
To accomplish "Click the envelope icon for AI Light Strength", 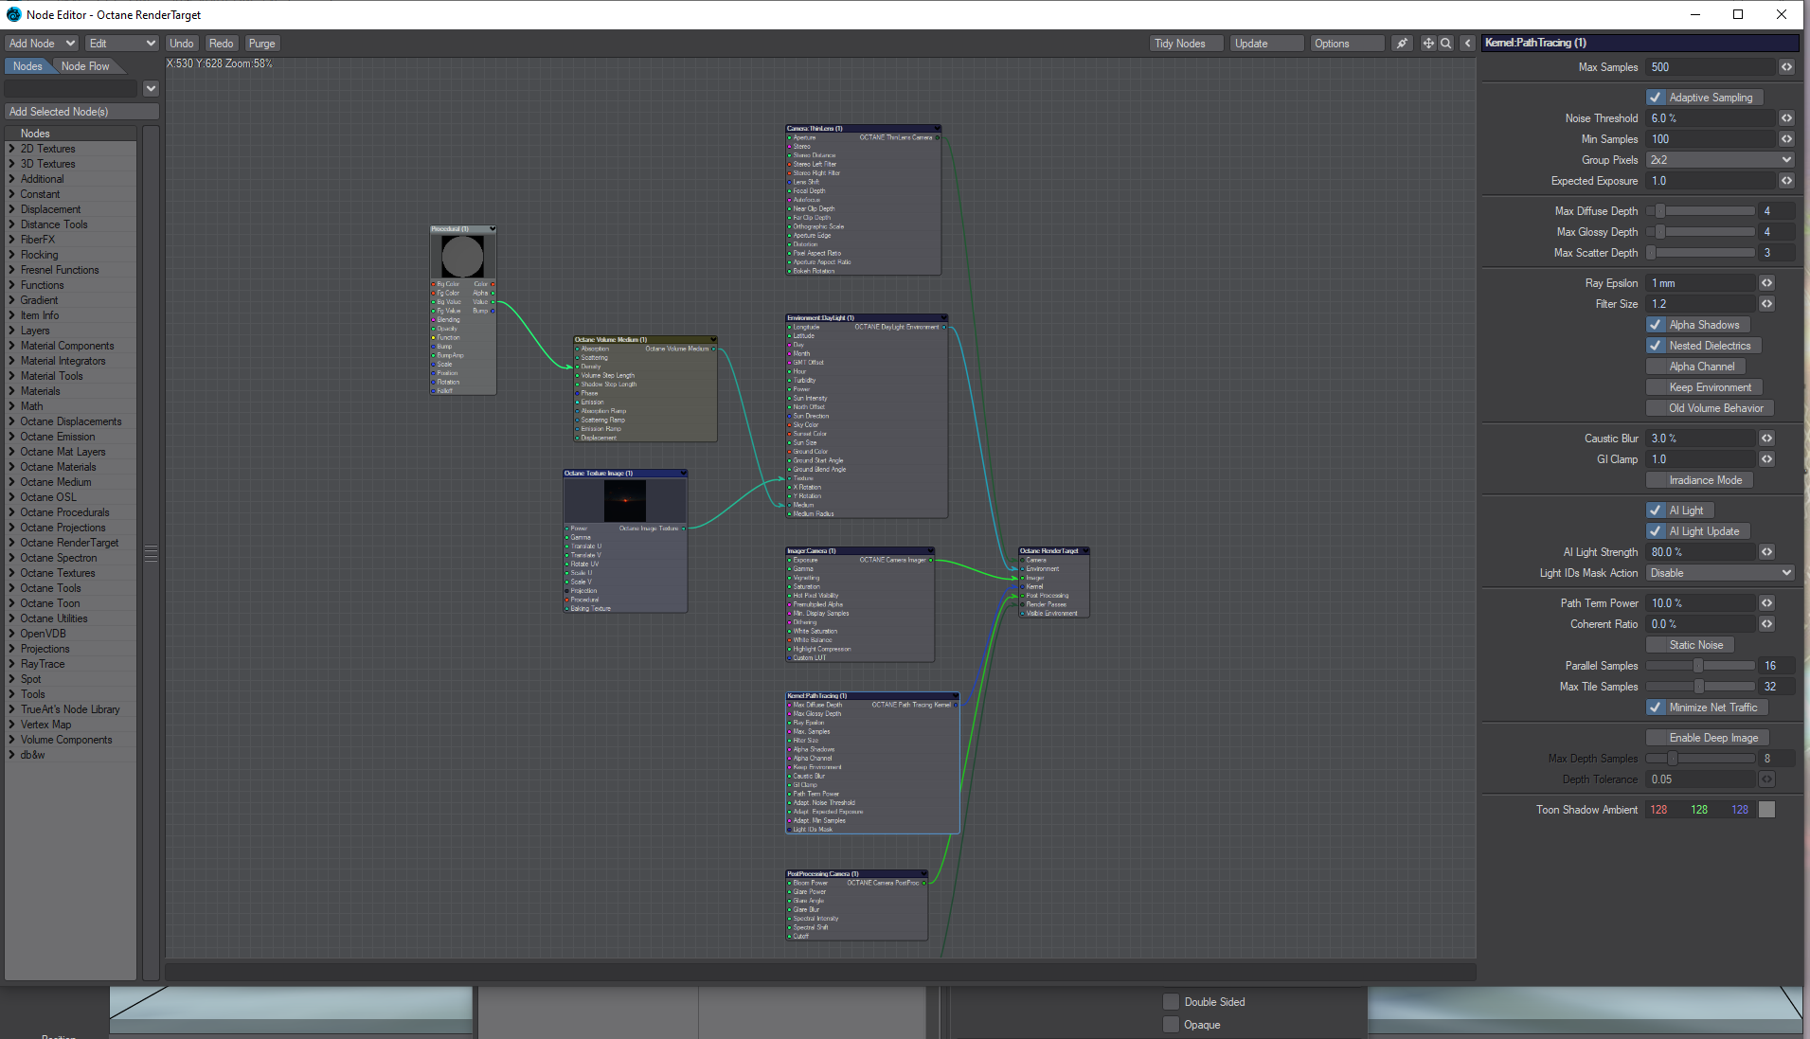I will [x=1766, y=552].
